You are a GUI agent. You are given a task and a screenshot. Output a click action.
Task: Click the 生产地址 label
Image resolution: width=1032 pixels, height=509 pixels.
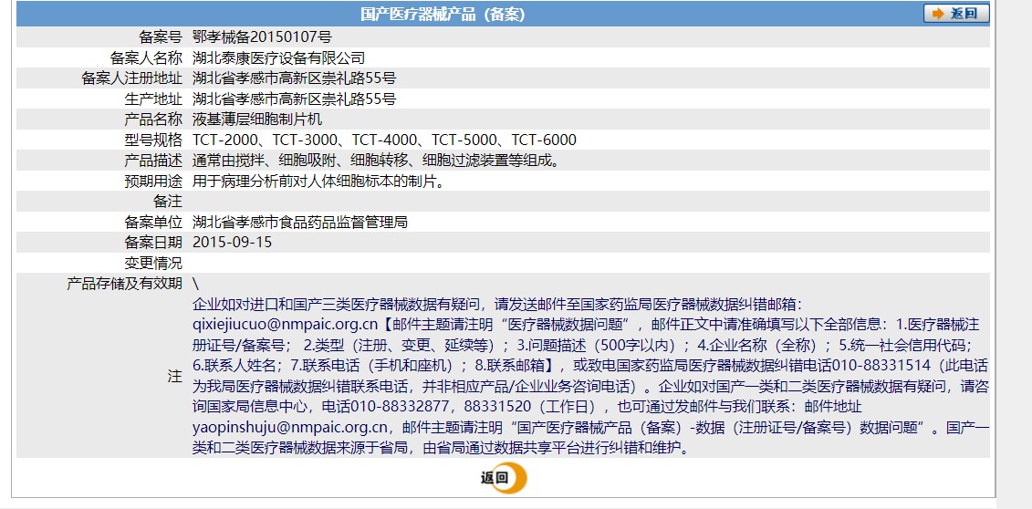[153, 99]
